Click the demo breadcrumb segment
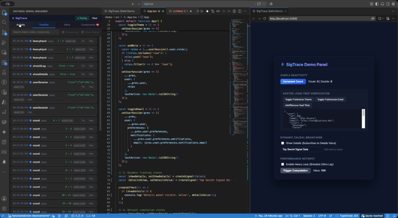This screenshot has height=218, width=398. 108,17
